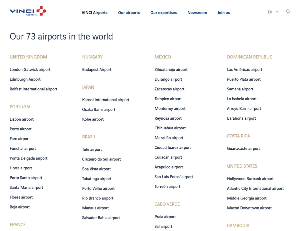
Task: Open Belfast International airport link
Action: (33, 89)
